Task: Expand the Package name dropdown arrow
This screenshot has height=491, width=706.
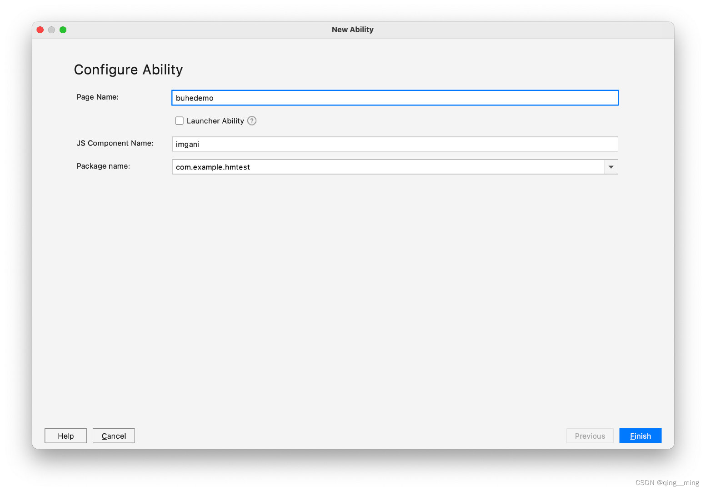Action: (x=611, y=167)
